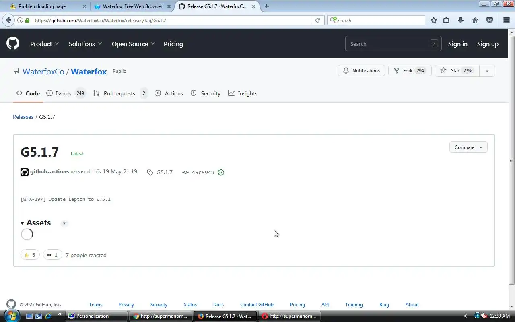Click the Opera supermariom taskbar button

(290, 316)
